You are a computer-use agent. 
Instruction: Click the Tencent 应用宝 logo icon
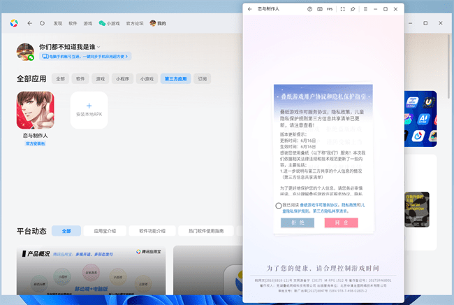pyautogui.click(x=14, y=23)
